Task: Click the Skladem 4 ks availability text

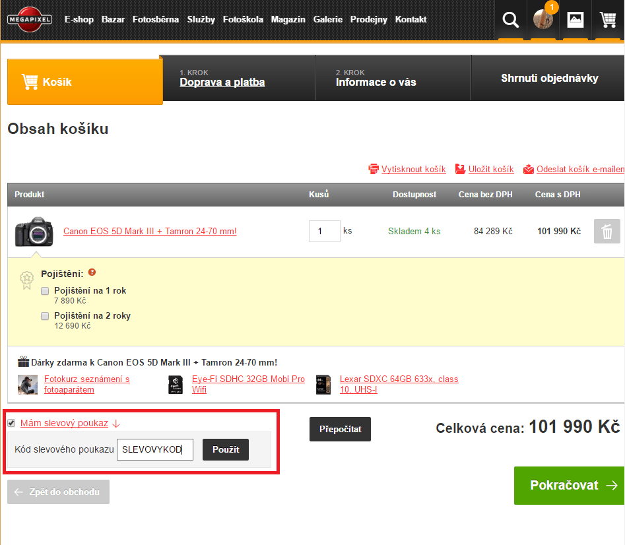Action: tap(414, 232)
